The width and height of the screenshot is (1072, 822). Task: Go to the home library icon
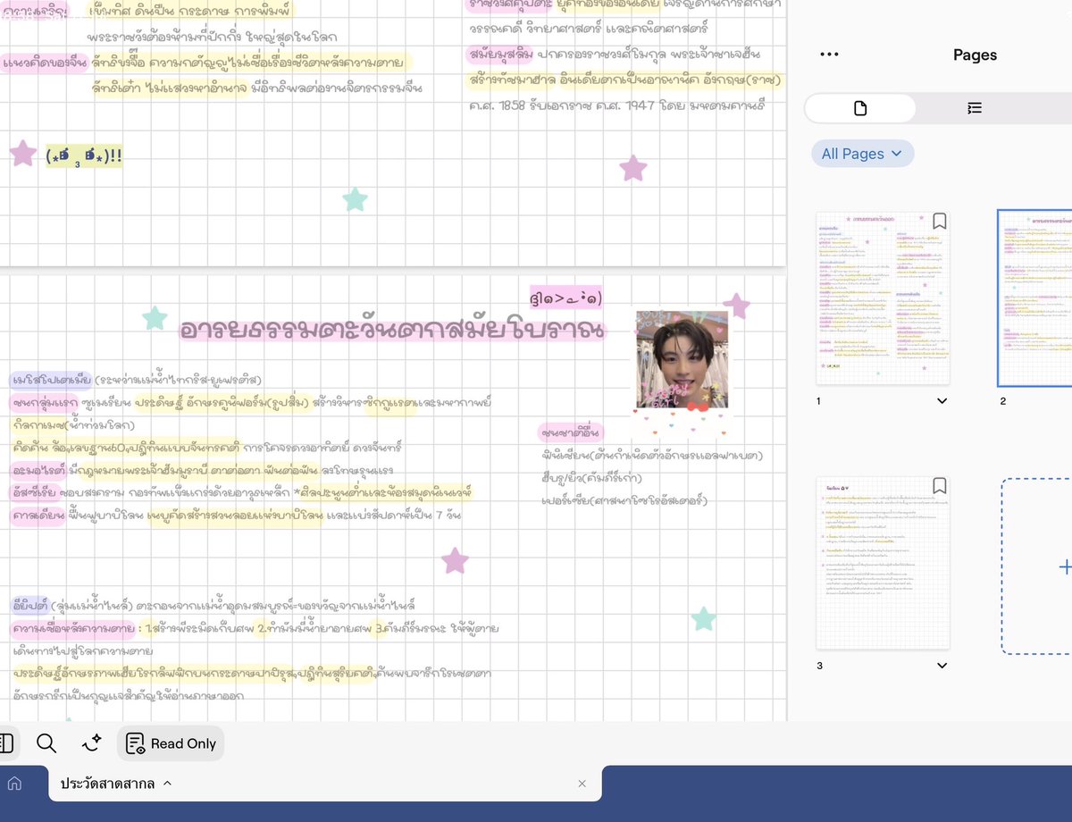pos(14,784)
